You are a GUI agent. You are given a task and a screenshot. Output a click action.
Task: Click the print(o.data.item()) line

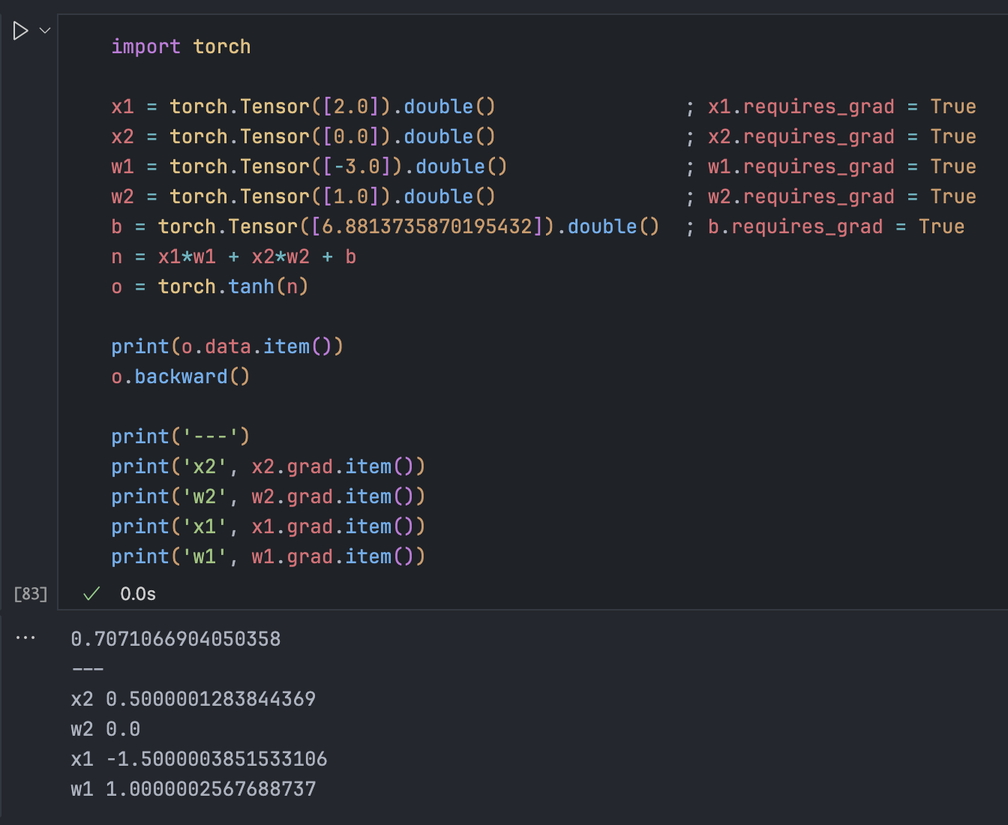226,346
